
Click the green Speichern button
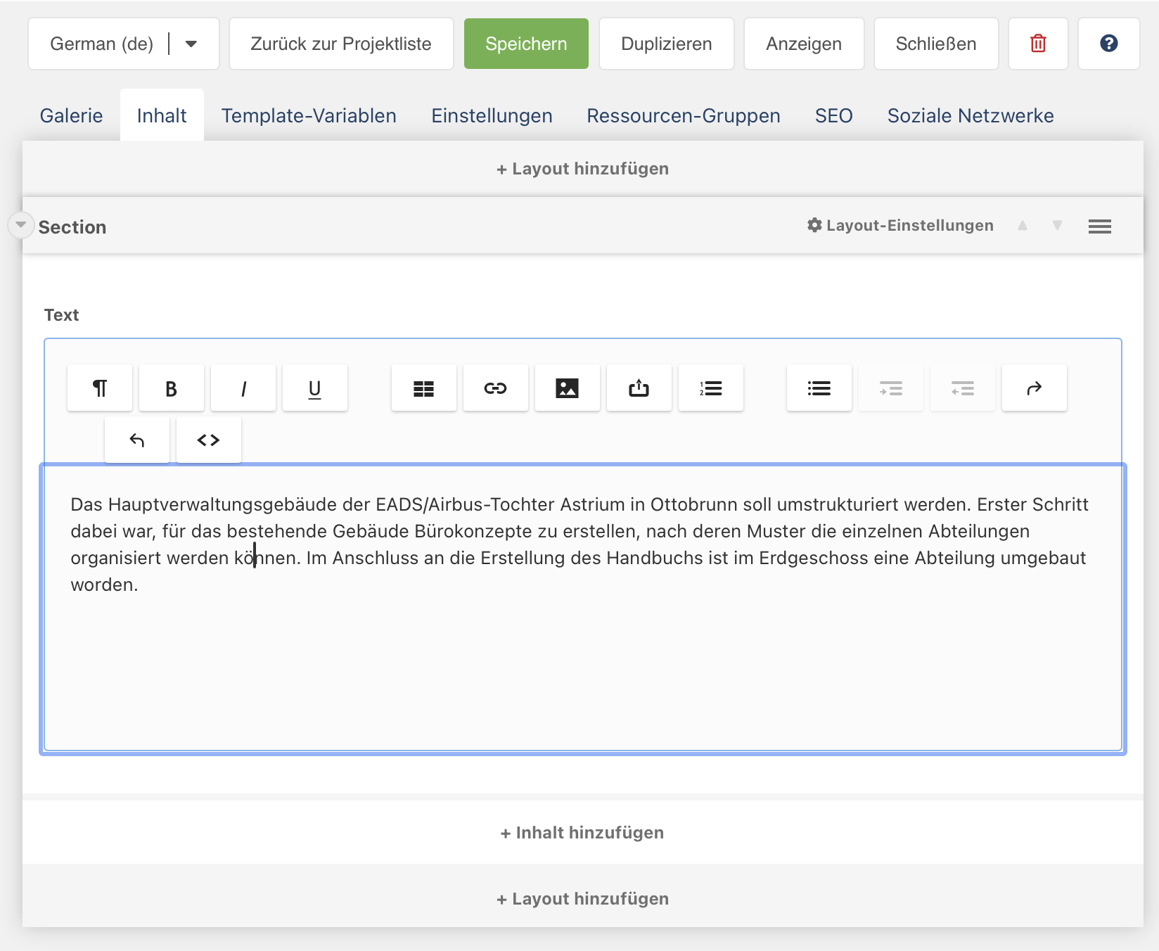[526, 44]
